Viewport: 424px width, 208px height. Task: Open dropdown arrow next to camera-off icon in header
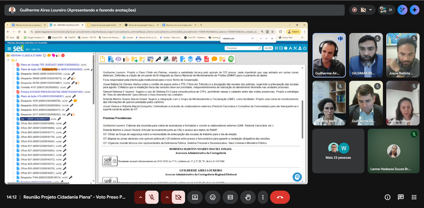[370, 10]
